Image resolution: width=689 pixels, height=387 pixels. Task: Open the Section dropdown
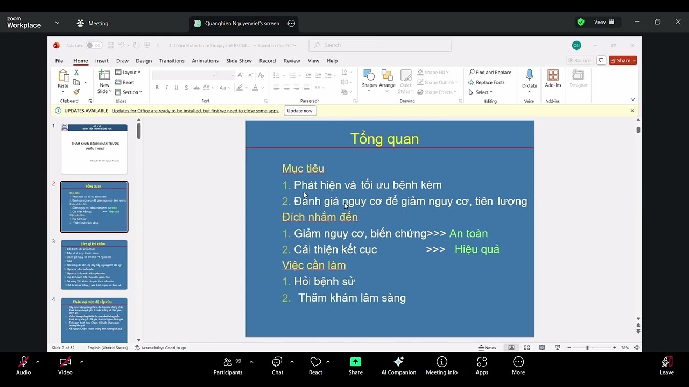click(129, 92)
